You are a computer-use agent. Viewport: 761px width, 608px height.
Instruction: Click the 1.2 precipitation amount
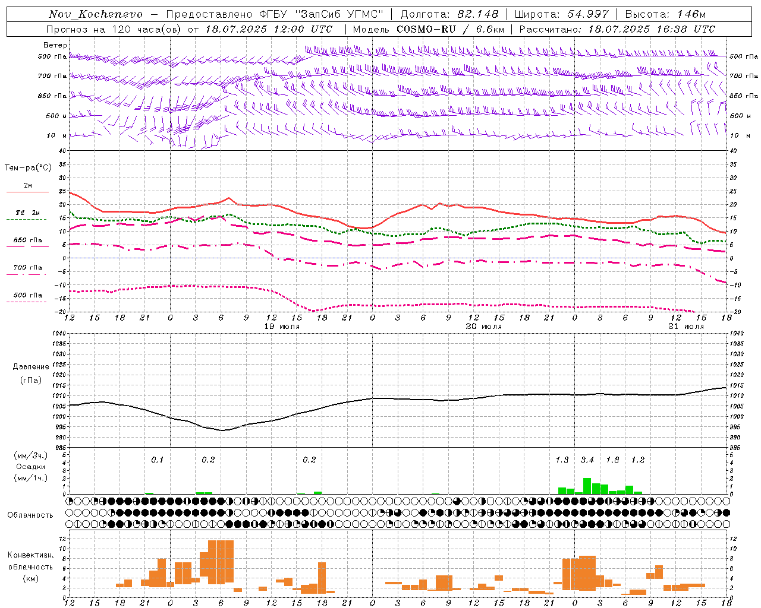point(638,460)
